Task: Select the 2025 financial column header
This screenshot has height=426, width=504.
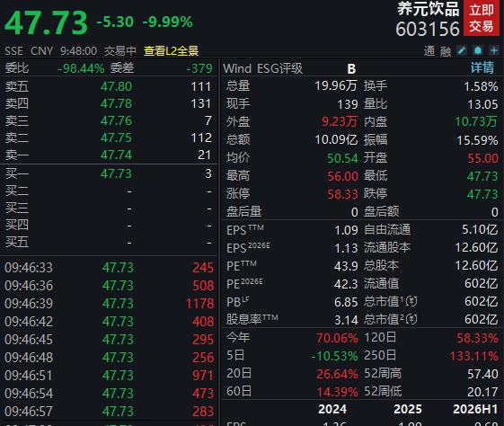Action: pos(408,409)
